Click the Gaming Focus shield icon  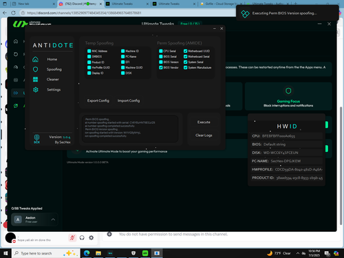[x=288, y=91]
